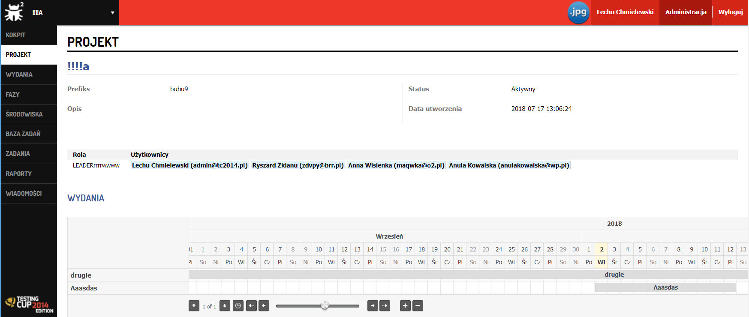This screenshot has height=317, width=749.
Task: Log out using the Wyloguj link
Action: tap(730, 12)
